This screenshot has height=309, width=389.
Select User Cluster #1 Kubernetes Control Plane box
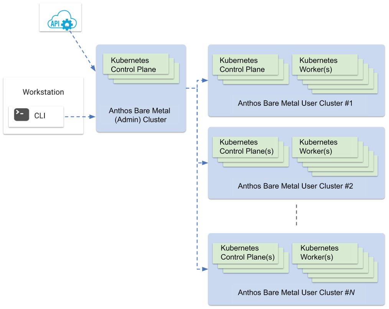(245, 65)
